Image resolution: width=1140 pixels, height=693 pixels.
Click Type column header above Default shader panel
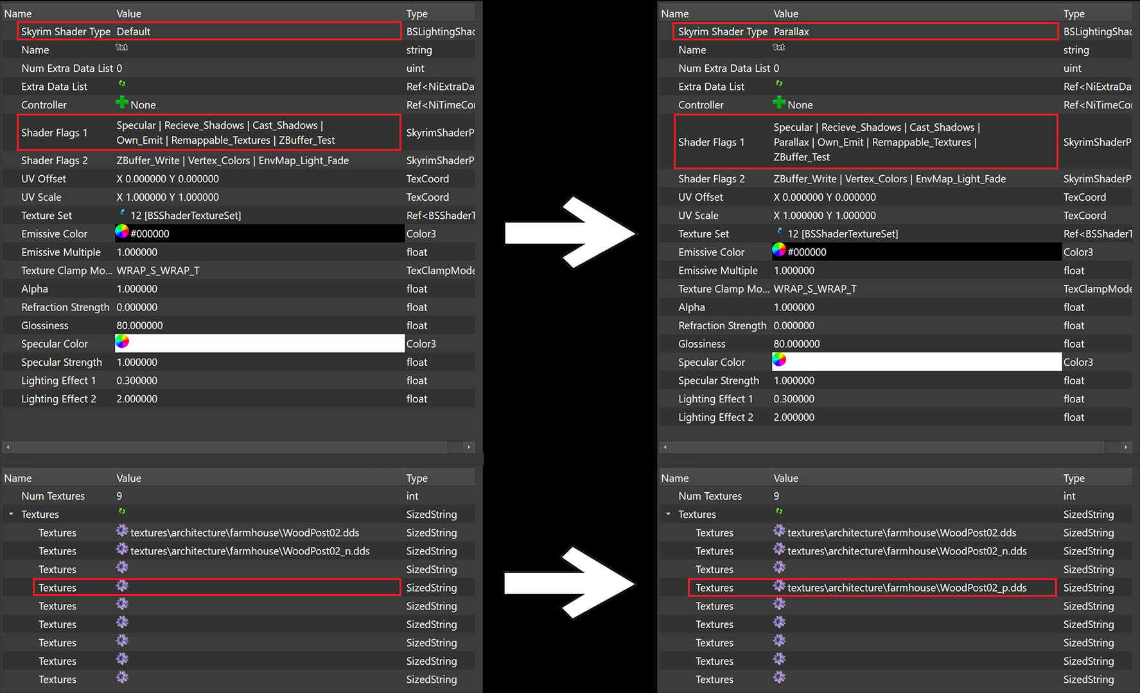coord(417,13)
